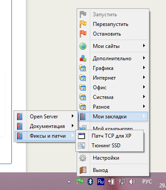Click the bookmark icon beside Мои закладки
166x190 pixels.
83,117
